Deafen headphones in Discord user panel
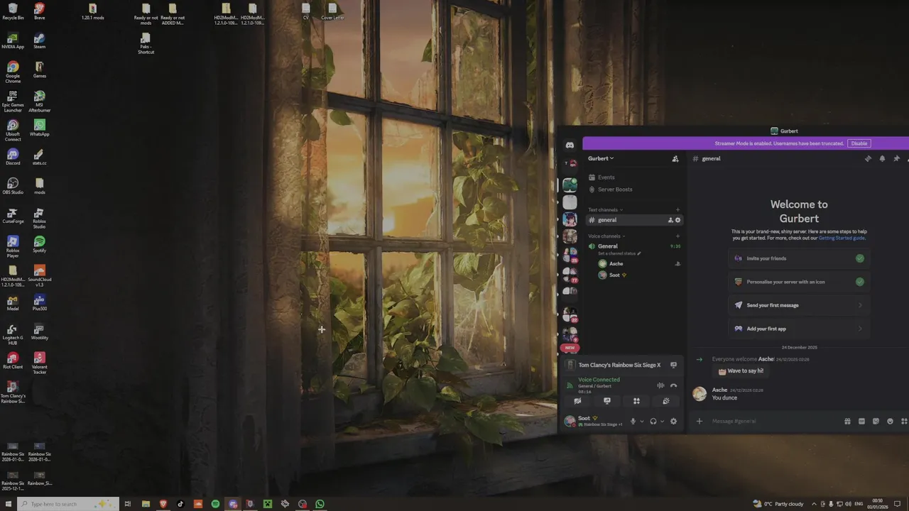The image size is (909, 511). (653, 421)
